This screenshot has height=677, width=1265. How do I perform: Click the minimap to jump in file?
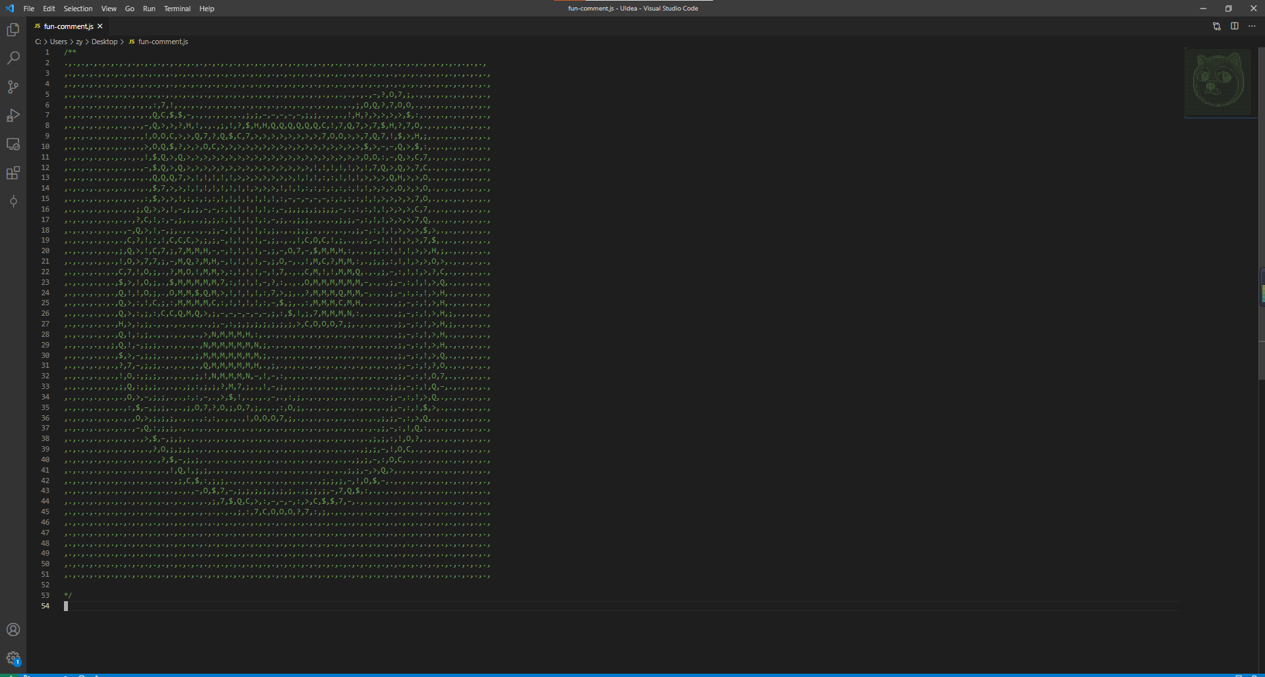click(1218, 84)
